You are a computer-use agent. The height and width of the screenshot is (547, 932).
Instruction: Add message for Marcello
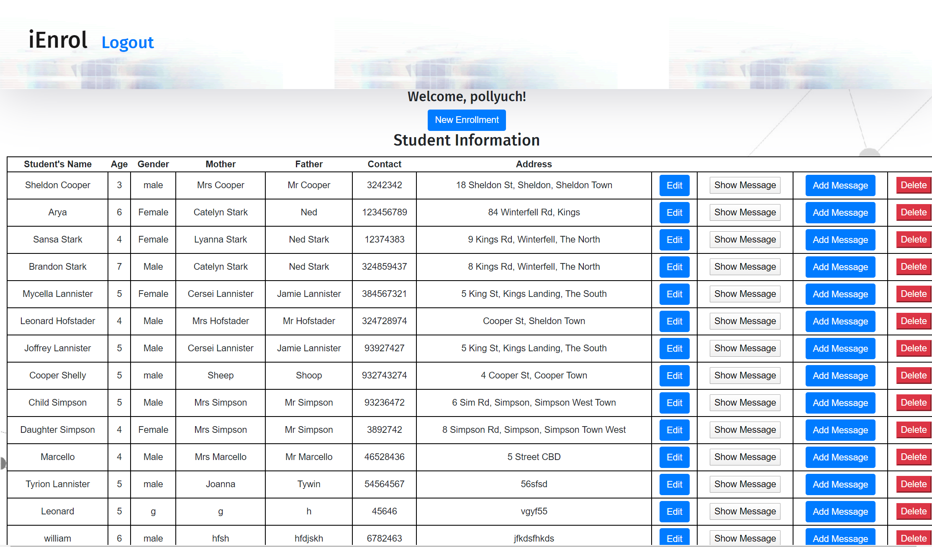pyautogui.click(x=840, y=457)
